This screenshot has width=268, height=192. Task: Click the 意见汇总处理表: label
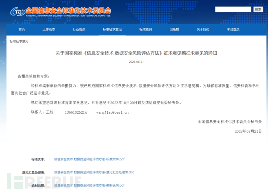(34, 172)
